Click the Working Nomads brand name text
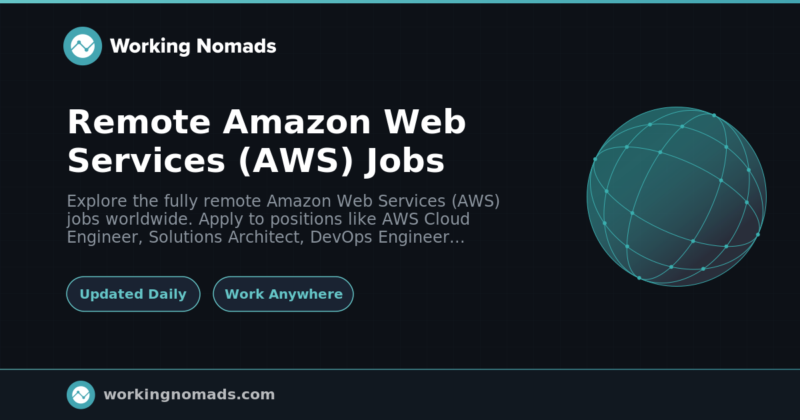Image resolution: width=800 pixels, height=420 pixels. click(193, 46)
